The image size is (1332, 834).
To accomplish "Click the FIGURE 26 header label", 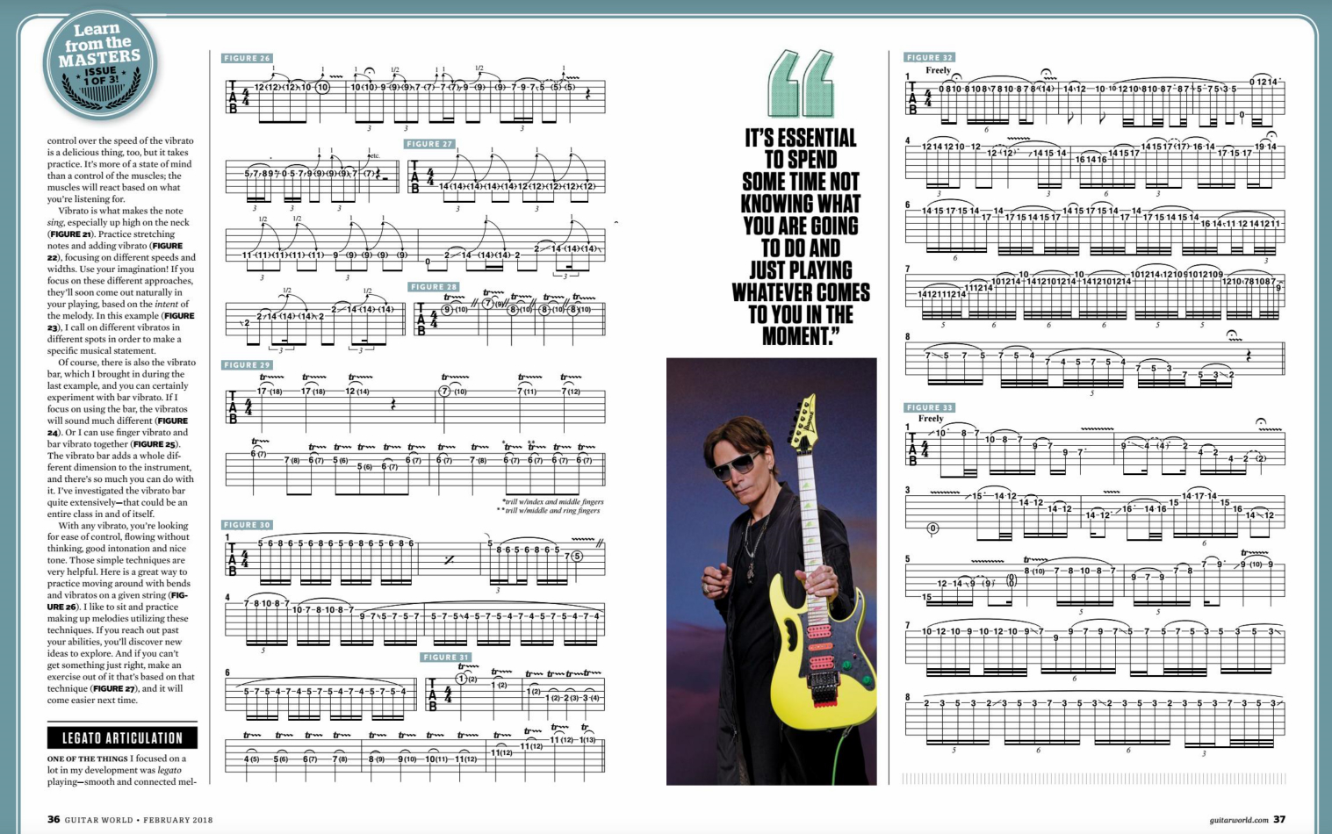I will click(247, 58).
